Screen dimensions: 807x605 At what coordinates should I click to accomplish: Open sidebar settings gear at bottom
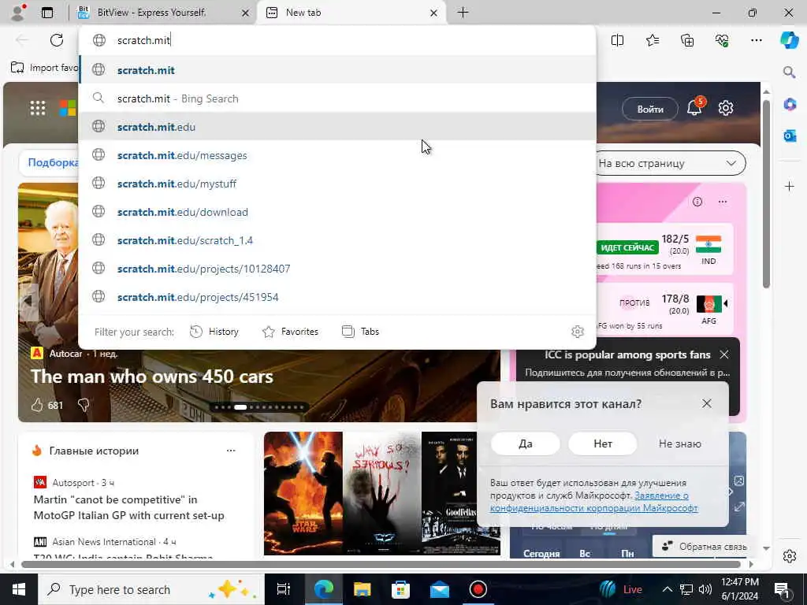click(x=790, y=556)
